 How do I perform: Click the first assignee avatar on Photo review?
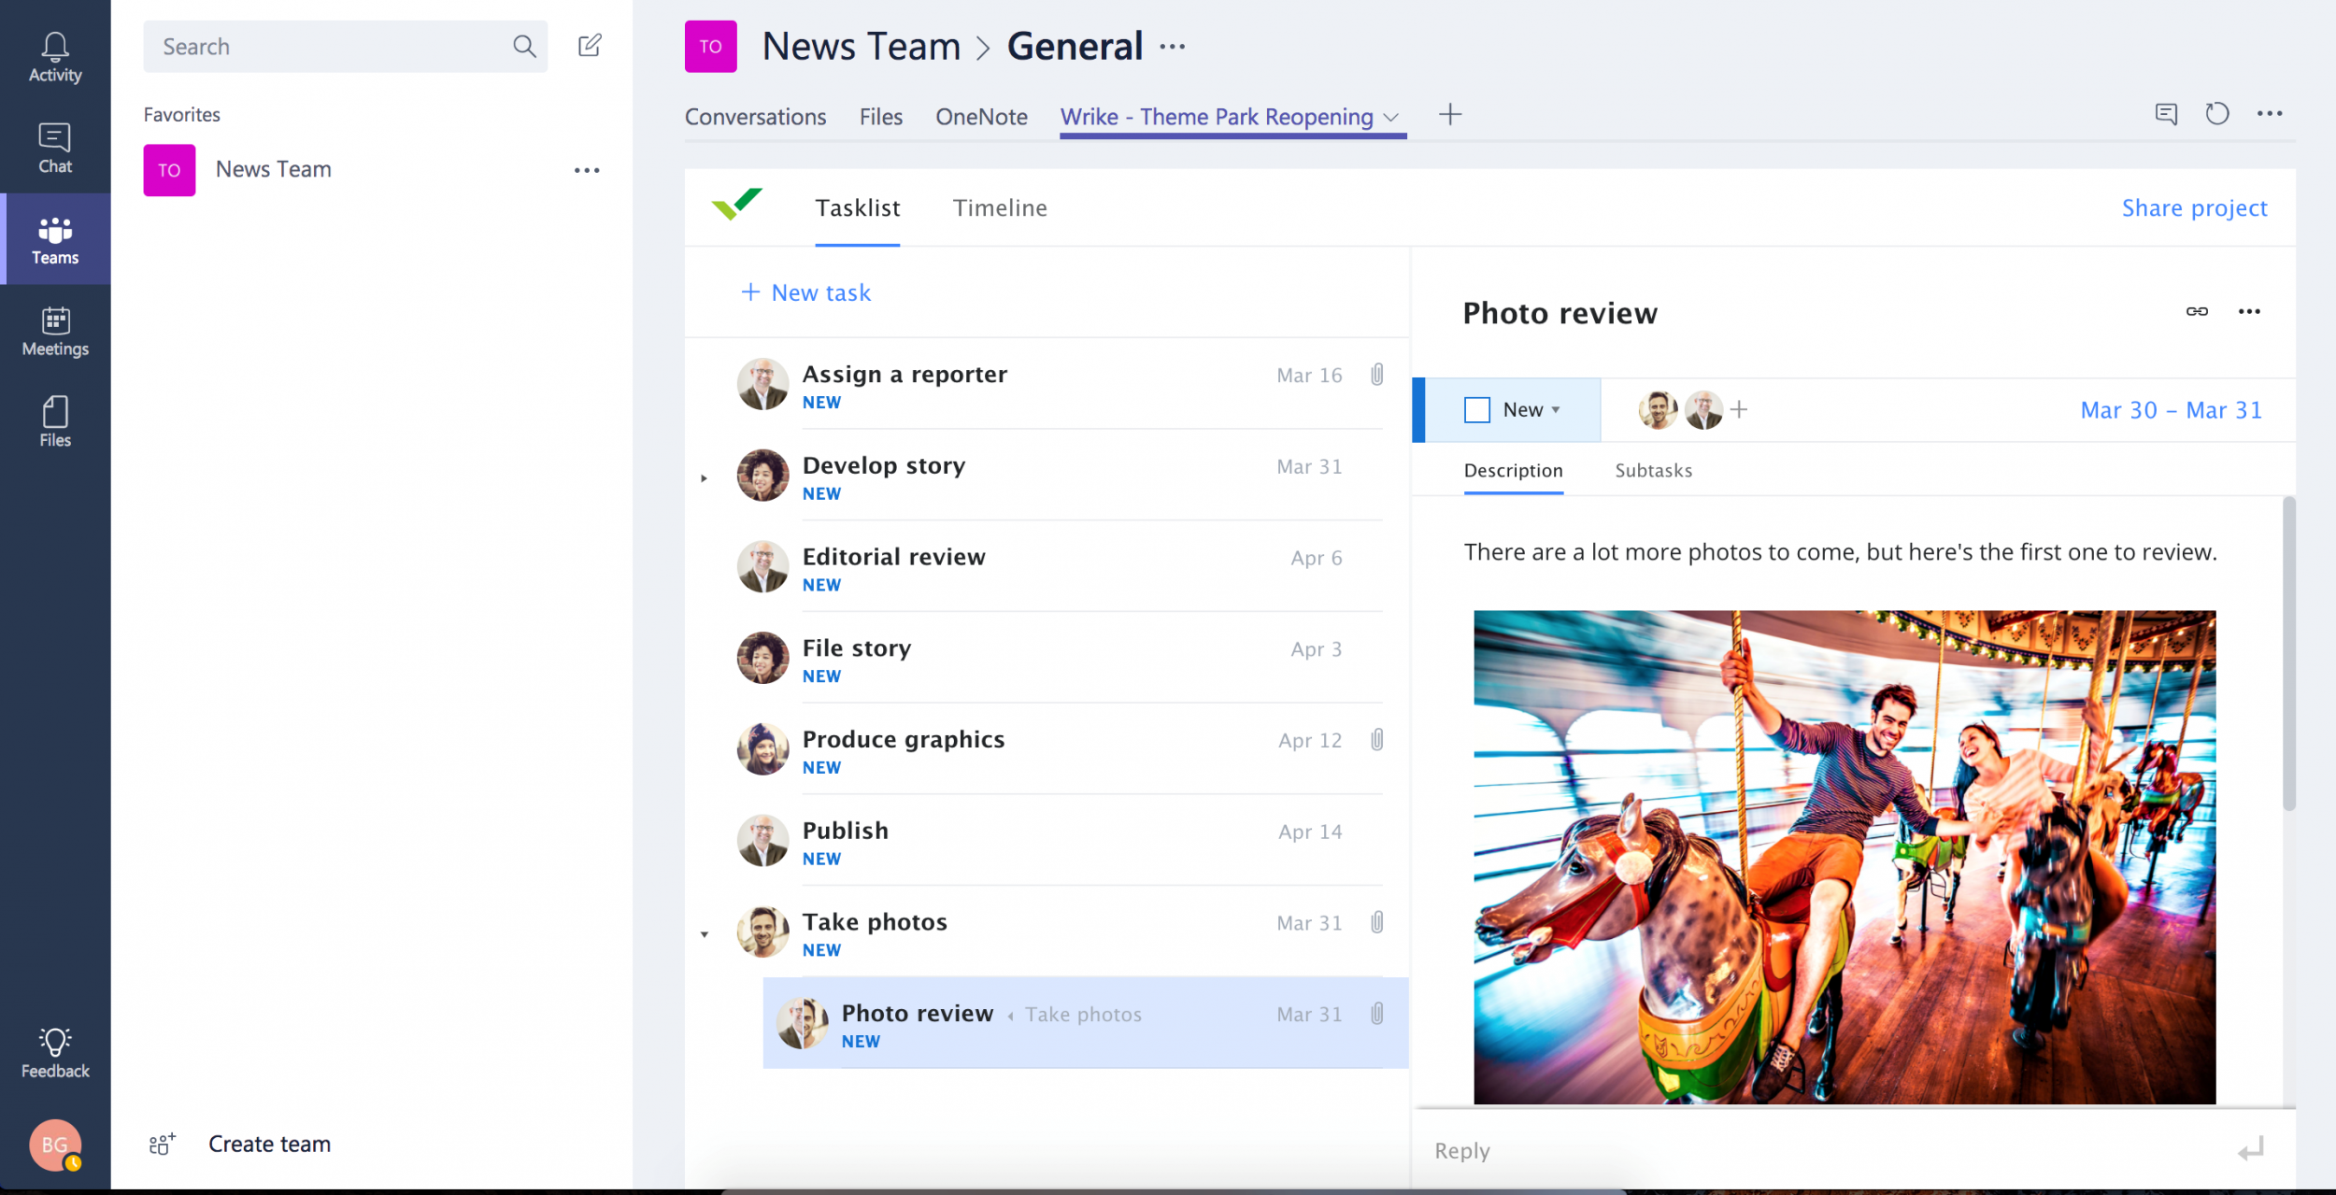pos(1658,409)
